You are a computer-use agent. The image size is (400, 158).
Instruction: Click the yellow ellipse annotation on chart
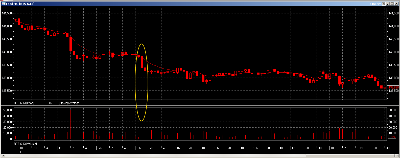tap(135, 83)
